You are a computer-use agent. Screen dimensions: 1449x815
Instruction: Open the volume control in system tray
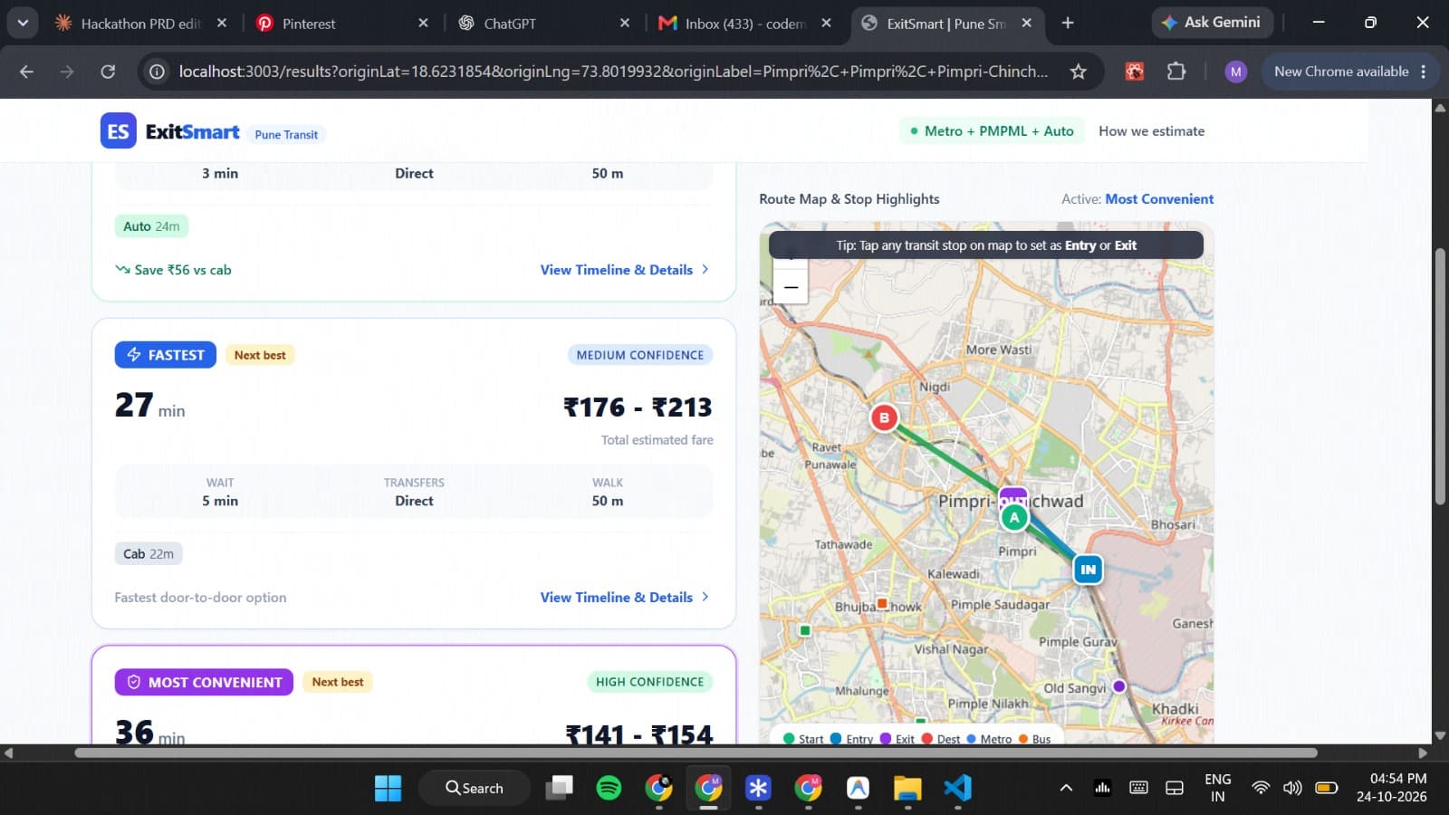(1292, 788)
